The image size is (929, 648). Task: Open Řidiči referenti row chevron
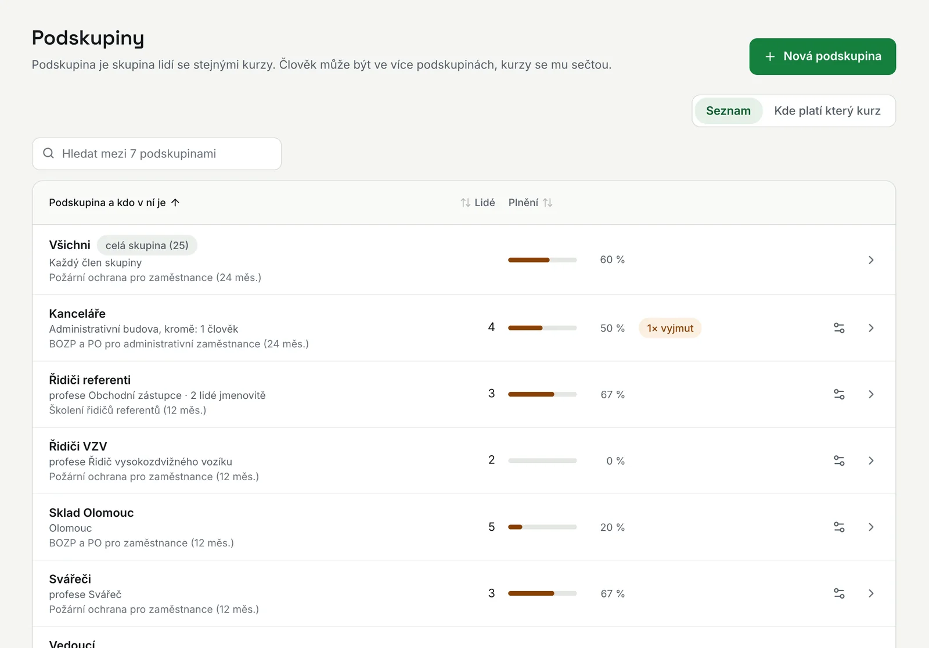pyautogui.click(x=871, y=394)
